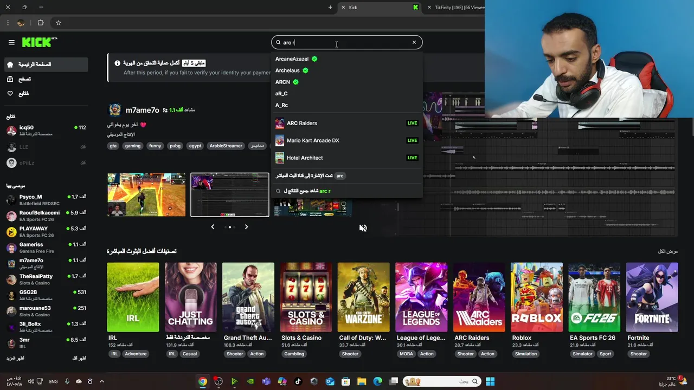Open PLAYAWAY recommended channel
Viewport: 694px width, 390px height.
point(46,232)
